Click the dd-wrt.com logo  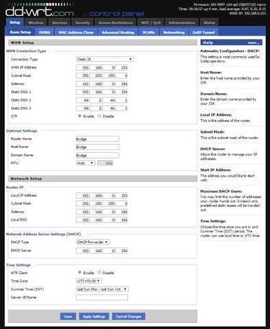(x=40, y=12)
